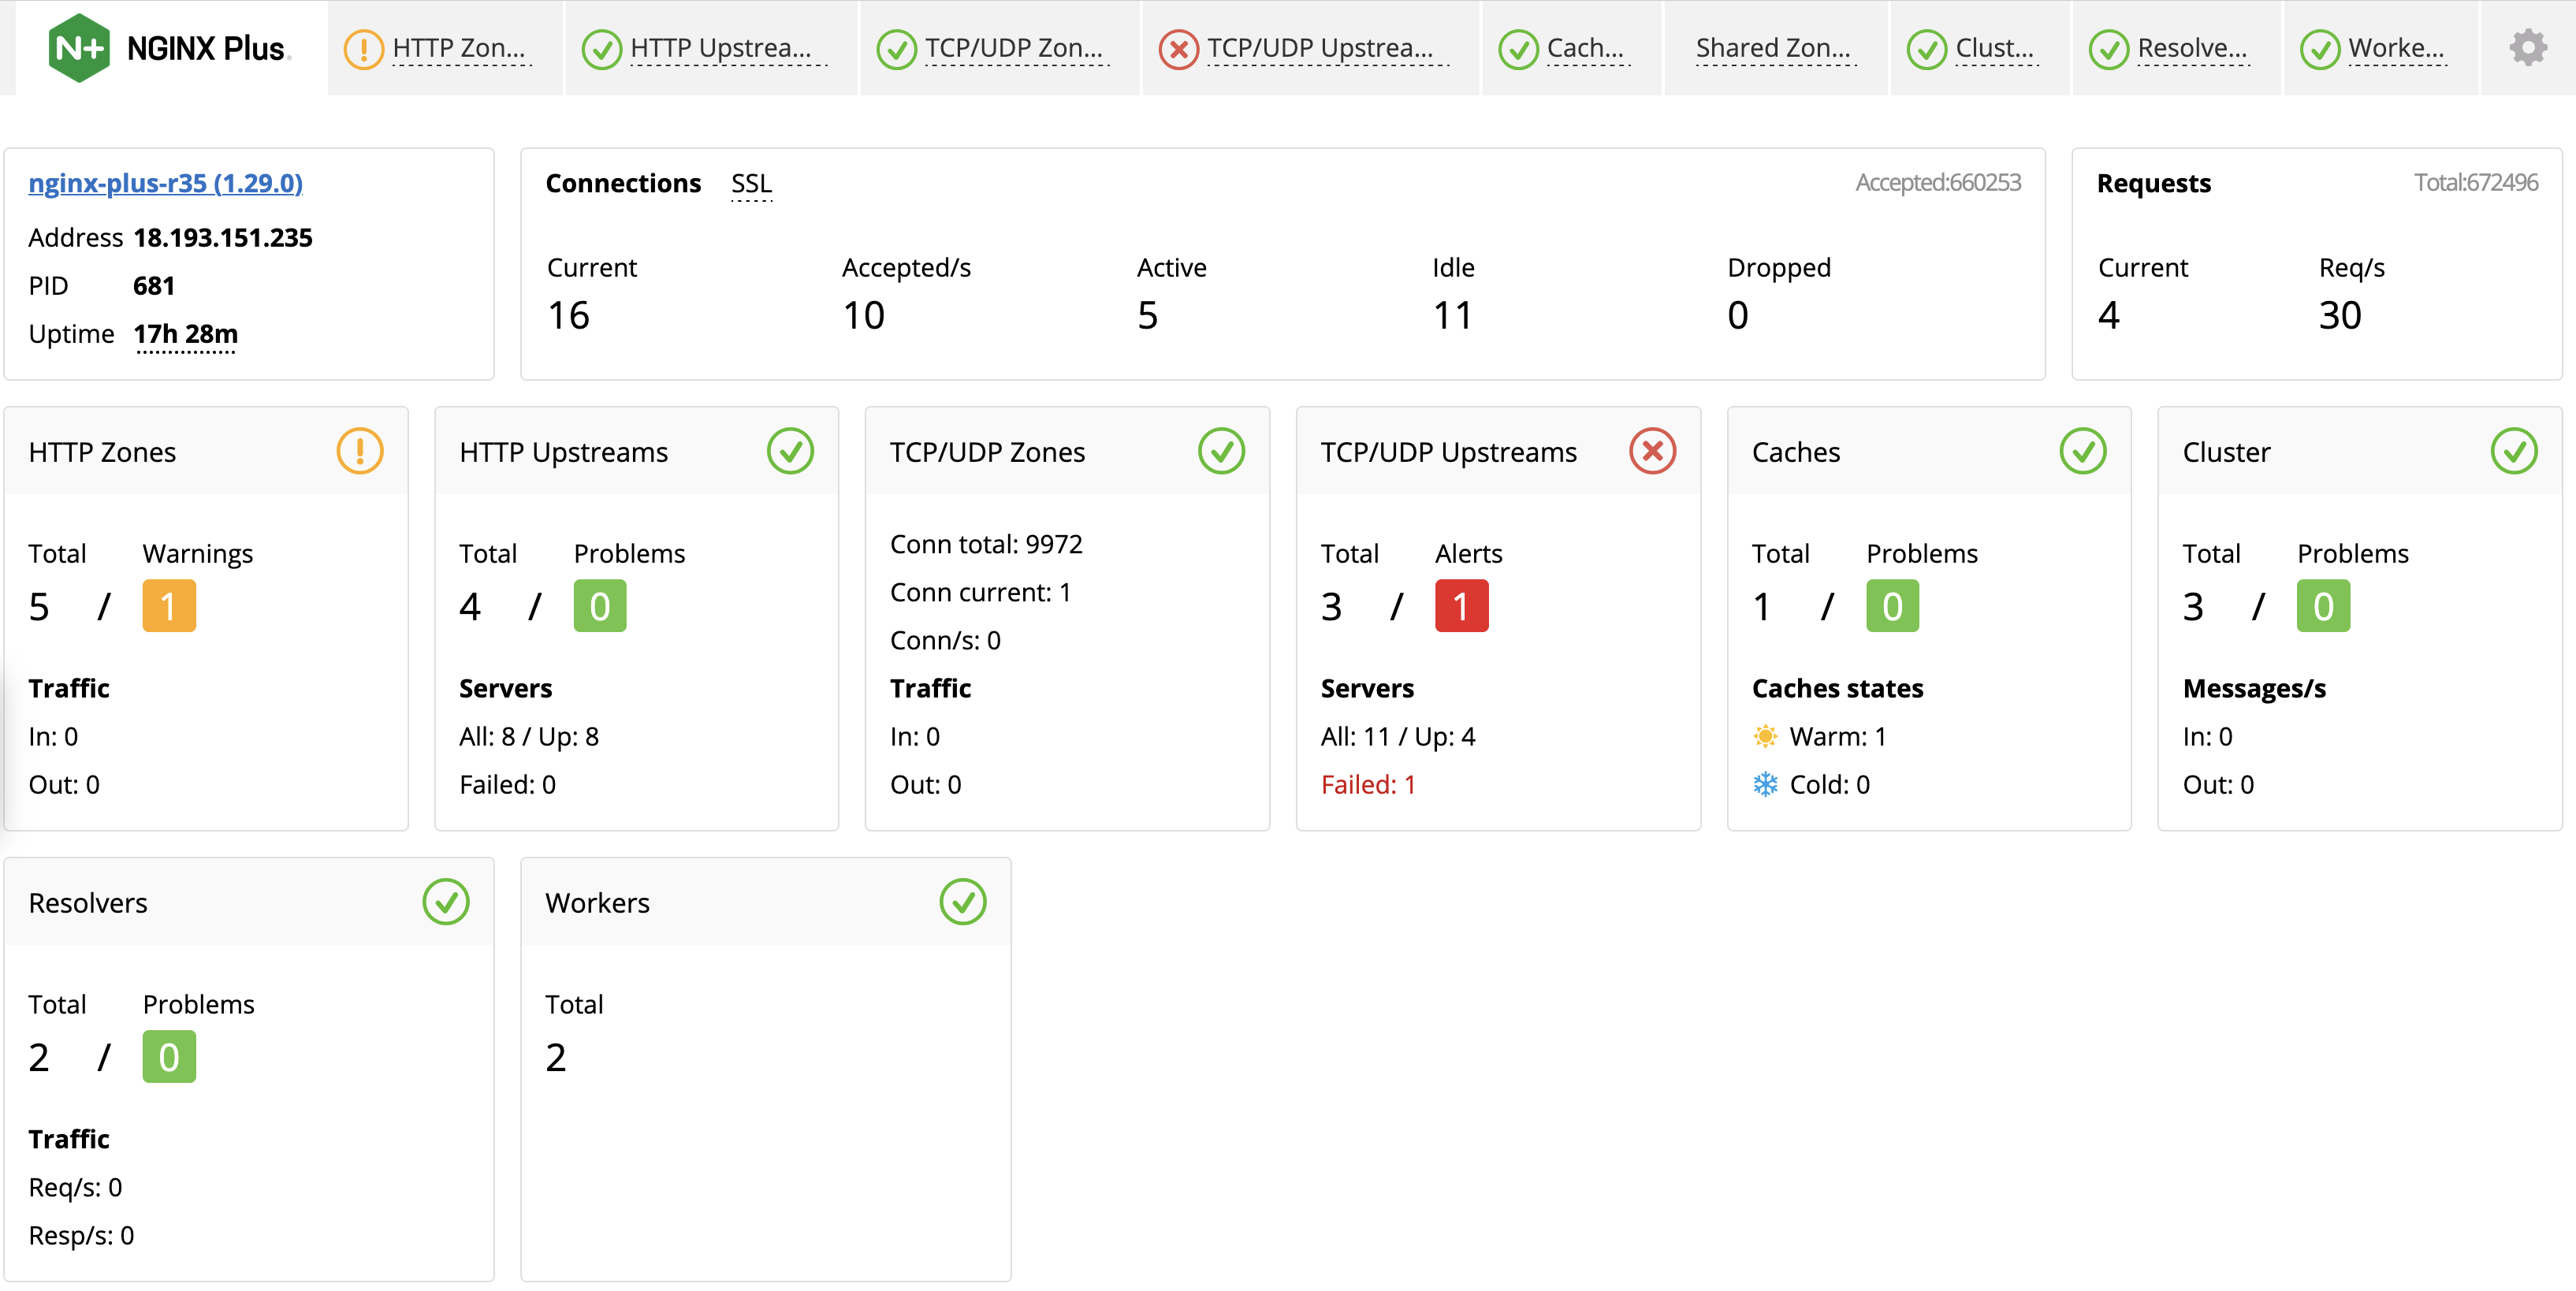Click the Failed: 1 text in TCP/UDP Upstreams
The height and width of the screenshot is (1291, 2576).
(1368, 784)
